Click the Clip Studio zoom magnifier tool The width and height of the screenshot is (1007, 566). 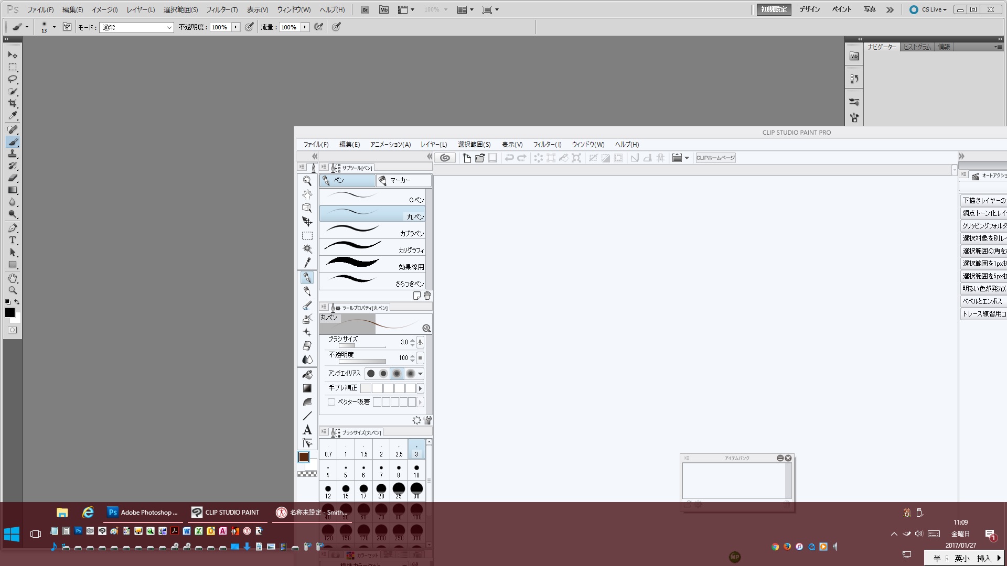point(307,181)
